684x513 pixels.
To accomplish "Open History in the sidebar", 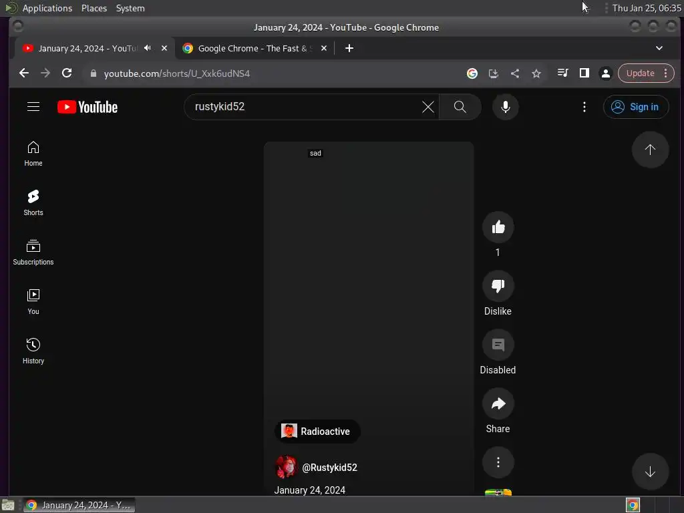I will (x=33, y=351).
